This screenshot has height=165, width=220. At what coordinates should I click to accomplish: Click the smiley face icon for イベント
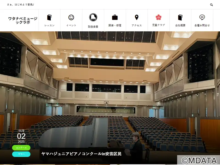tap(71, 18)
